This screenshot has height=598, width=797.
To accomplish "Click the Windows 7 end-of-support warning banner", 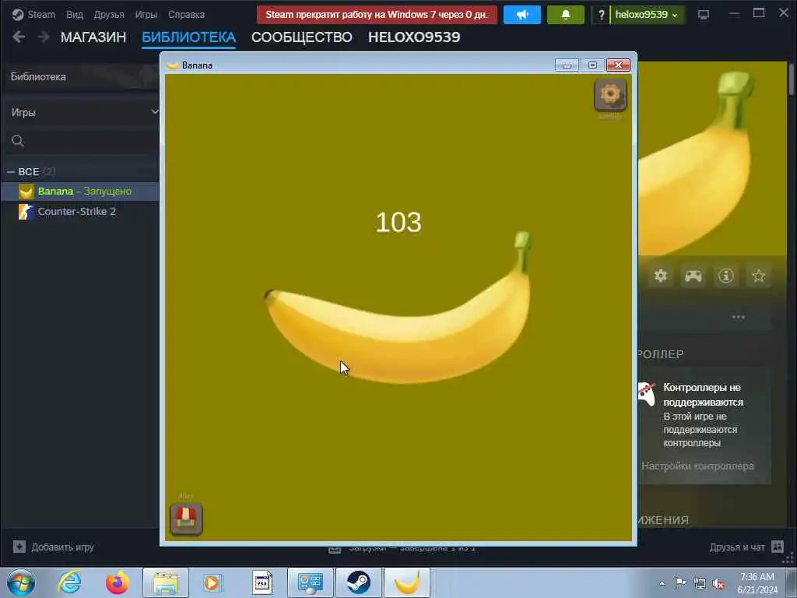I will tap(377, 15).
